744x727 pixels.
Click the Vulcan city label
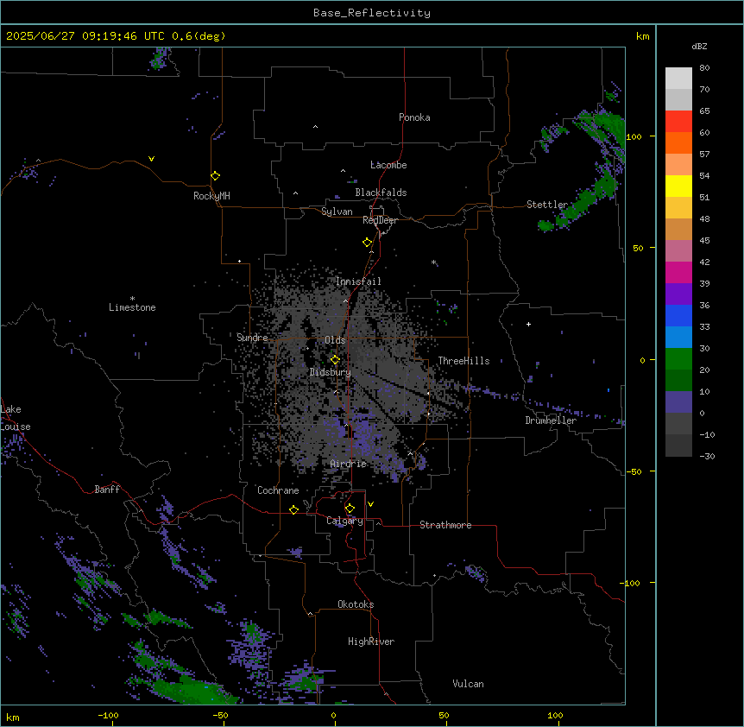point(469,684)
